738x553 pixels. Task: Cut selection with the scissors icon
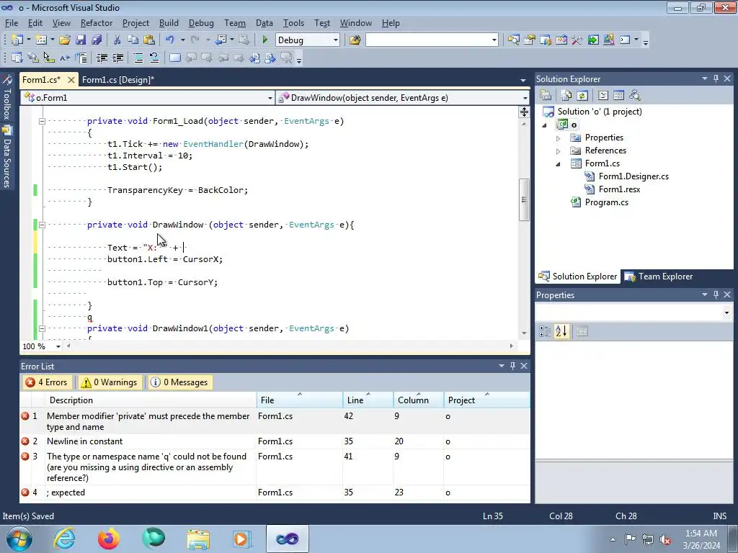coord(117,40)
